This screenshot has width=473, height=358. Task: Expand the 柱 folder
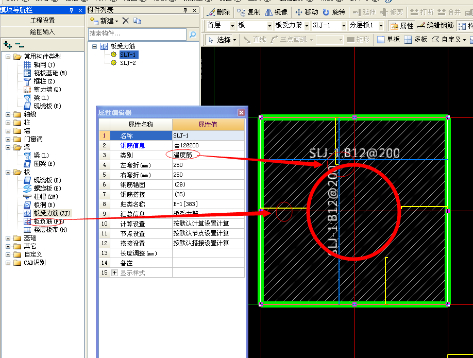[x=8, y=123]
